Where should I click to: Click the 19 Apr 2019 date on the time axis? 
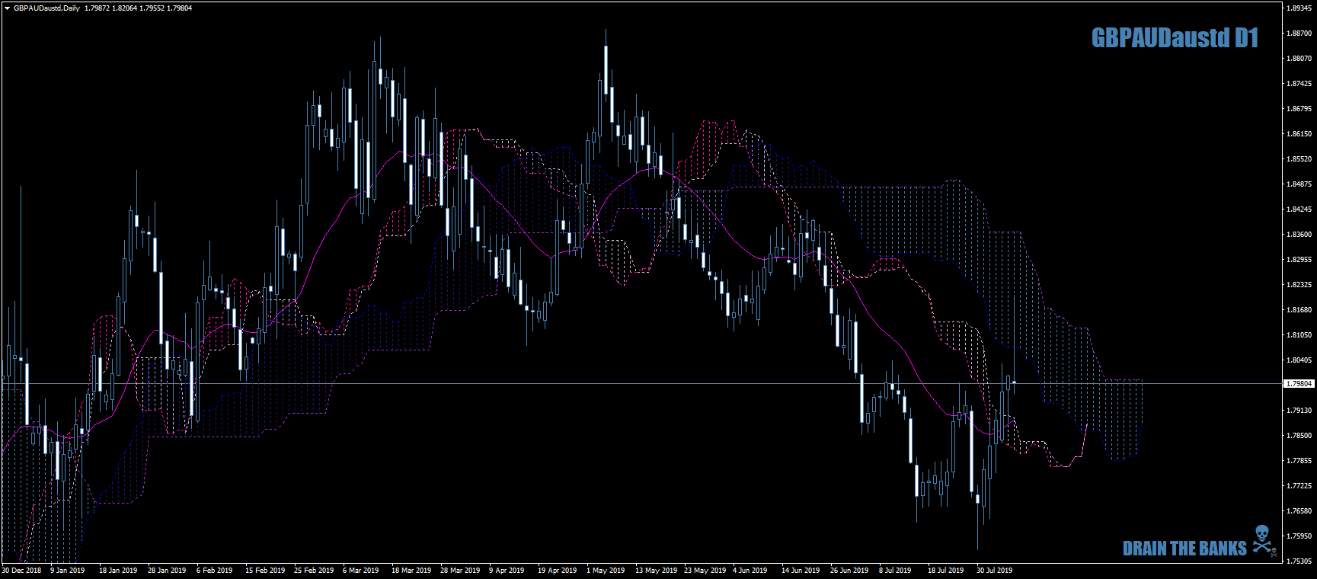tap(558, 571)
